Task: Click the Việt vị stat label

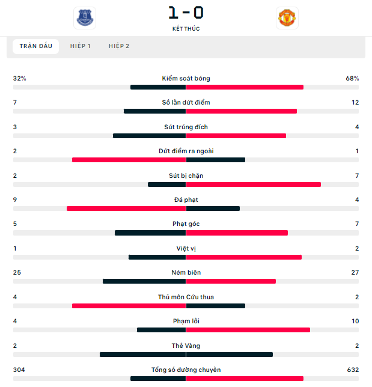Action: pyautogui.click(x=186, y=248)
